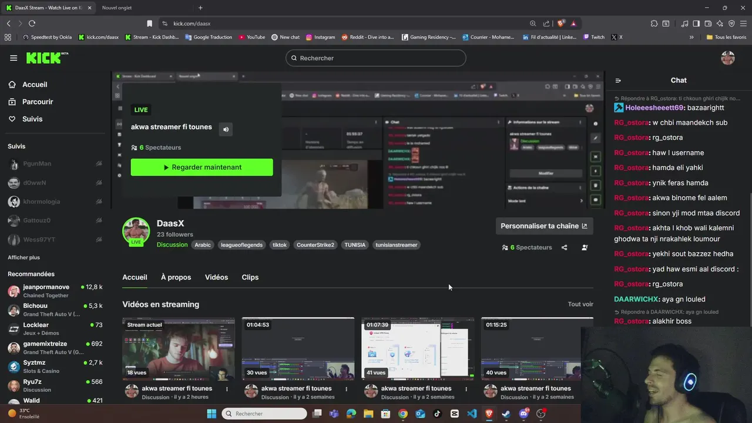Click Brave Rewards triangle icon

[x=573, y=23]
